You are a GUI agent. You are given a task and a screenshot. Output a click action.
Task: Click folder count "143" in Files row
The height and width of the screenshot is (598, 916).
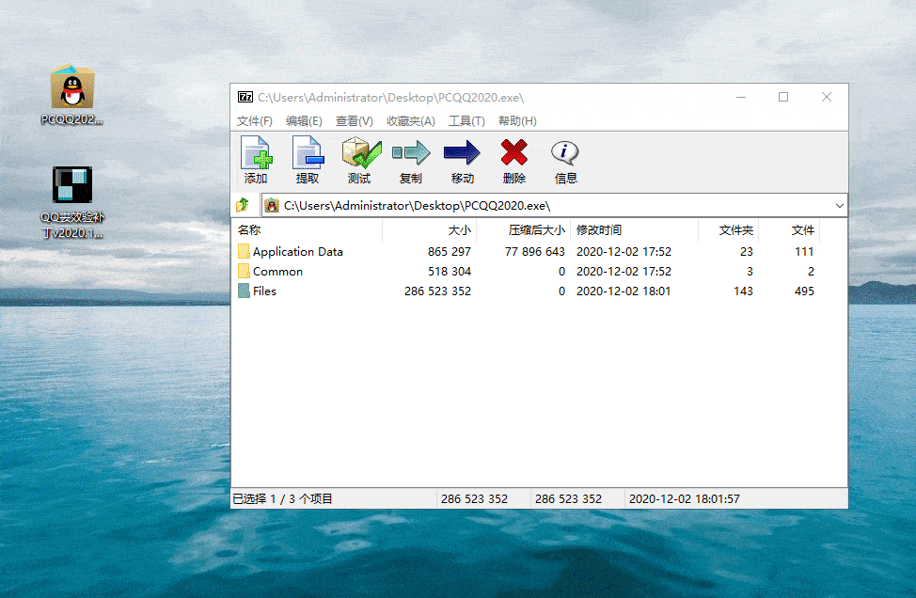[743, 291]
